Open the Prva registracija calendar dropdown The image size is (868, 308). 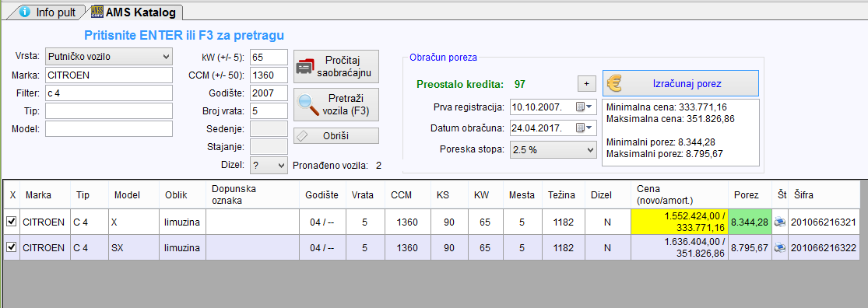(583, 107)
